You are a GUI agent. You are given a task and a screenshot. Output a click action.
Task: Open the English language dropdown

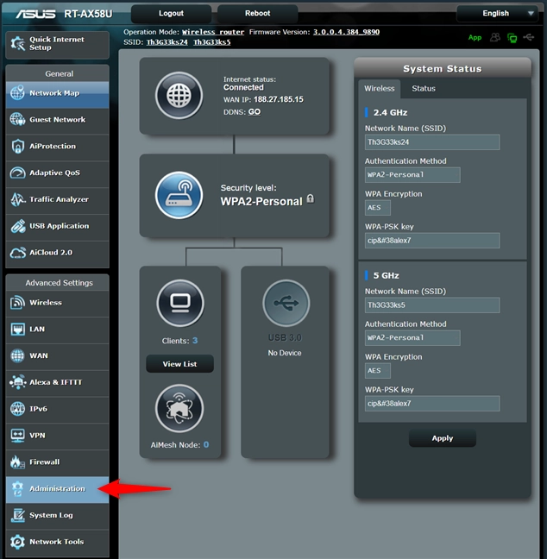[498, 14]
